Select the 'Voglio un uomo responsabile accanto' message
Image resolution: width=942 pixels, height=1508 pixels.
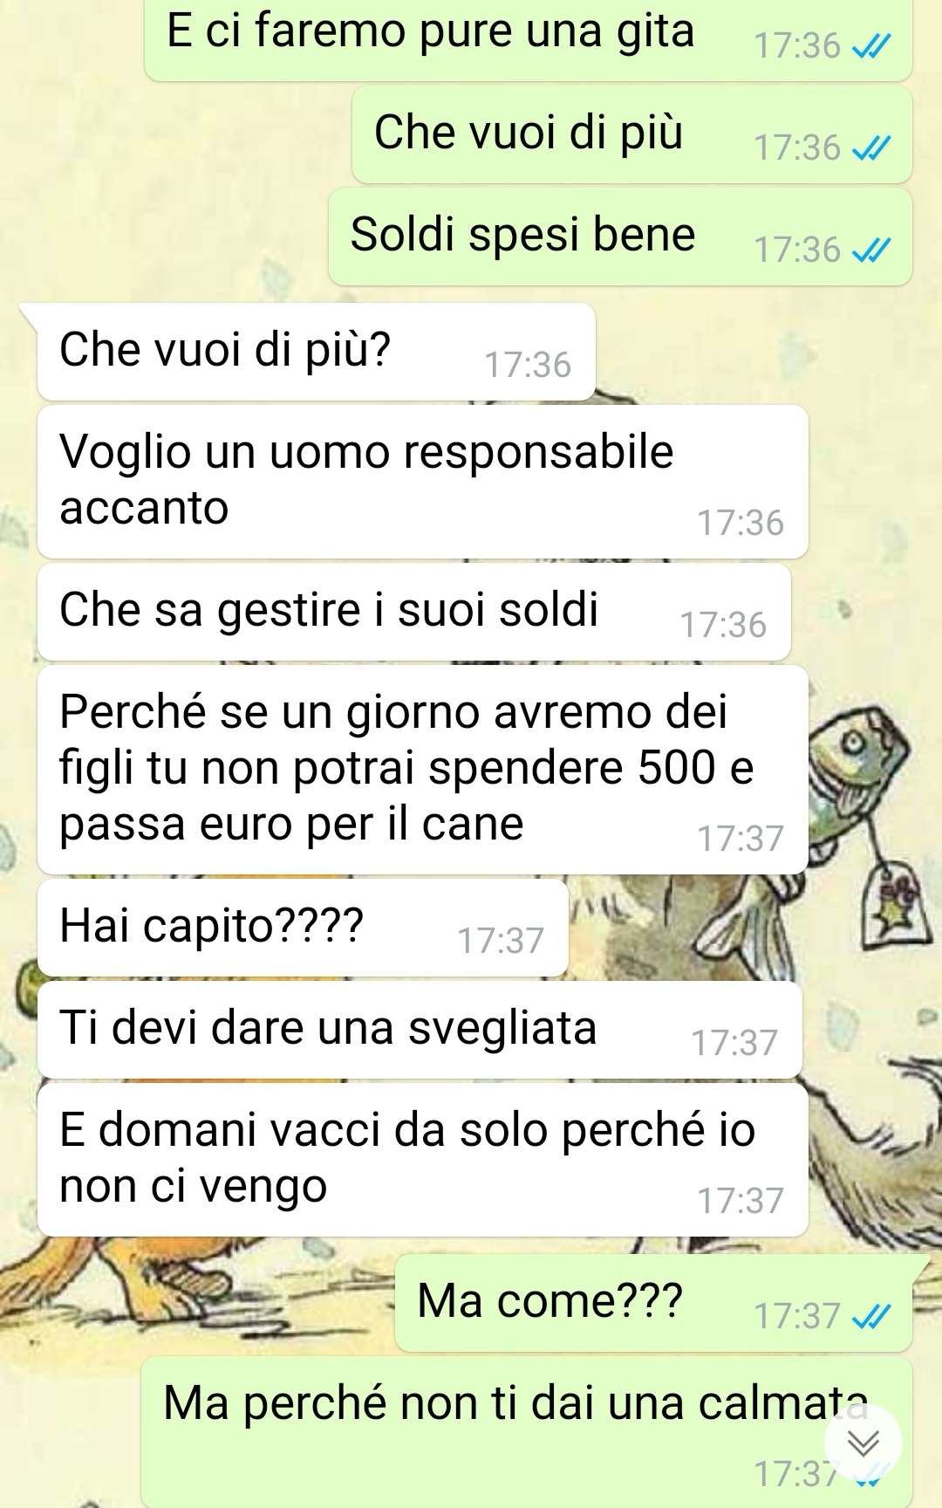(x=423, y=482)
